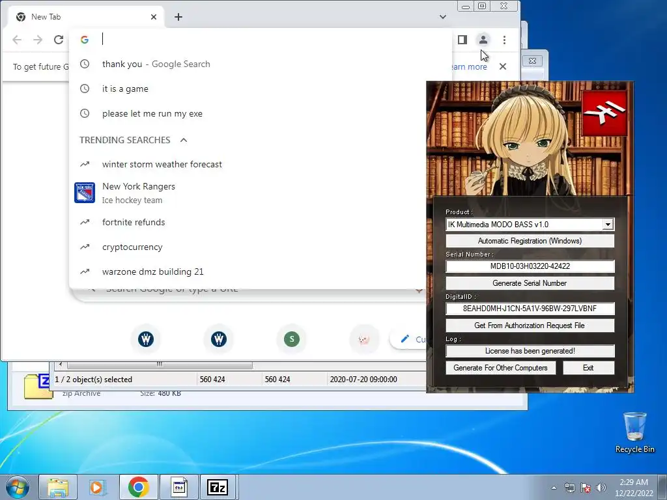Screen dimensions: 667x500
Task: Collapse the Trending Searches section
Action: tap(184, 140)
